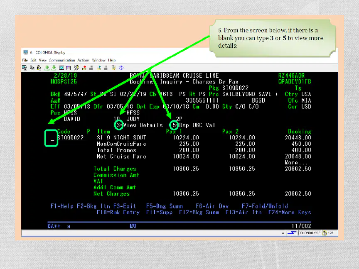Viewport: 359px width, 269px height.
Task: Click the Play macro toolbar icon
Action: 98,68
